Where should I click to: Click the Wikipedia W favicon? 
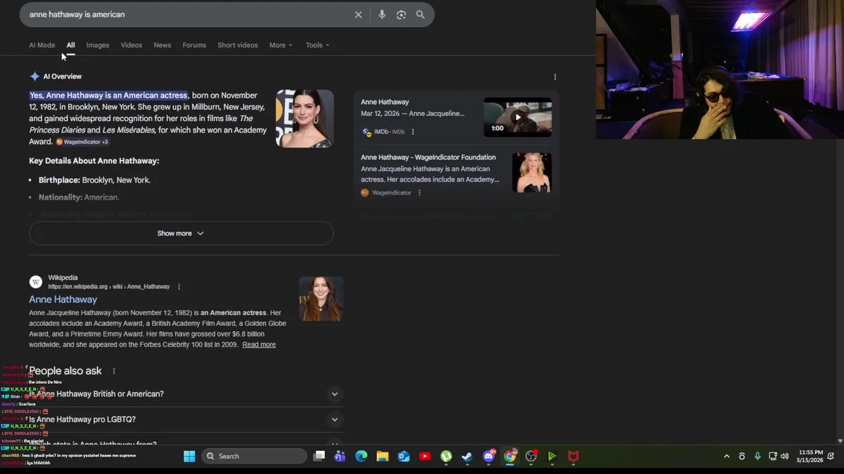pyautogui.click(x=36, y=282)
